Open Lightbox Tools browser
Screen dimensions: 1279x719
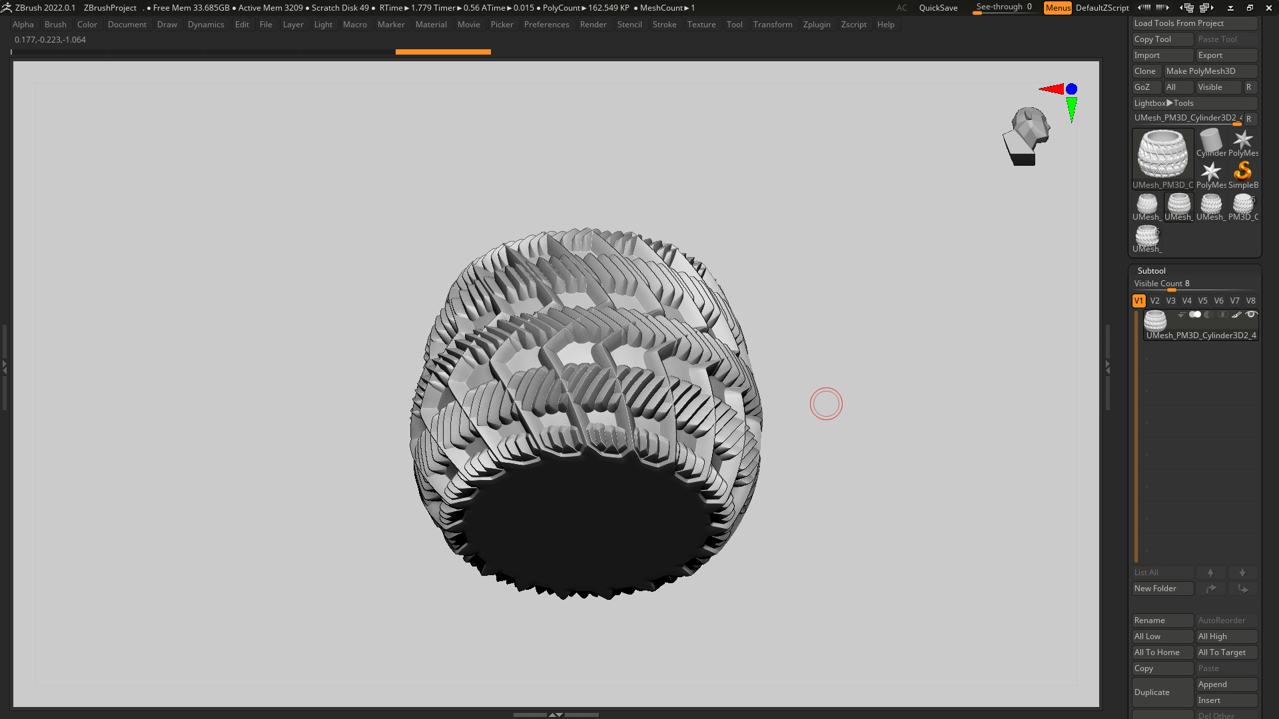tap(1194, 103)
